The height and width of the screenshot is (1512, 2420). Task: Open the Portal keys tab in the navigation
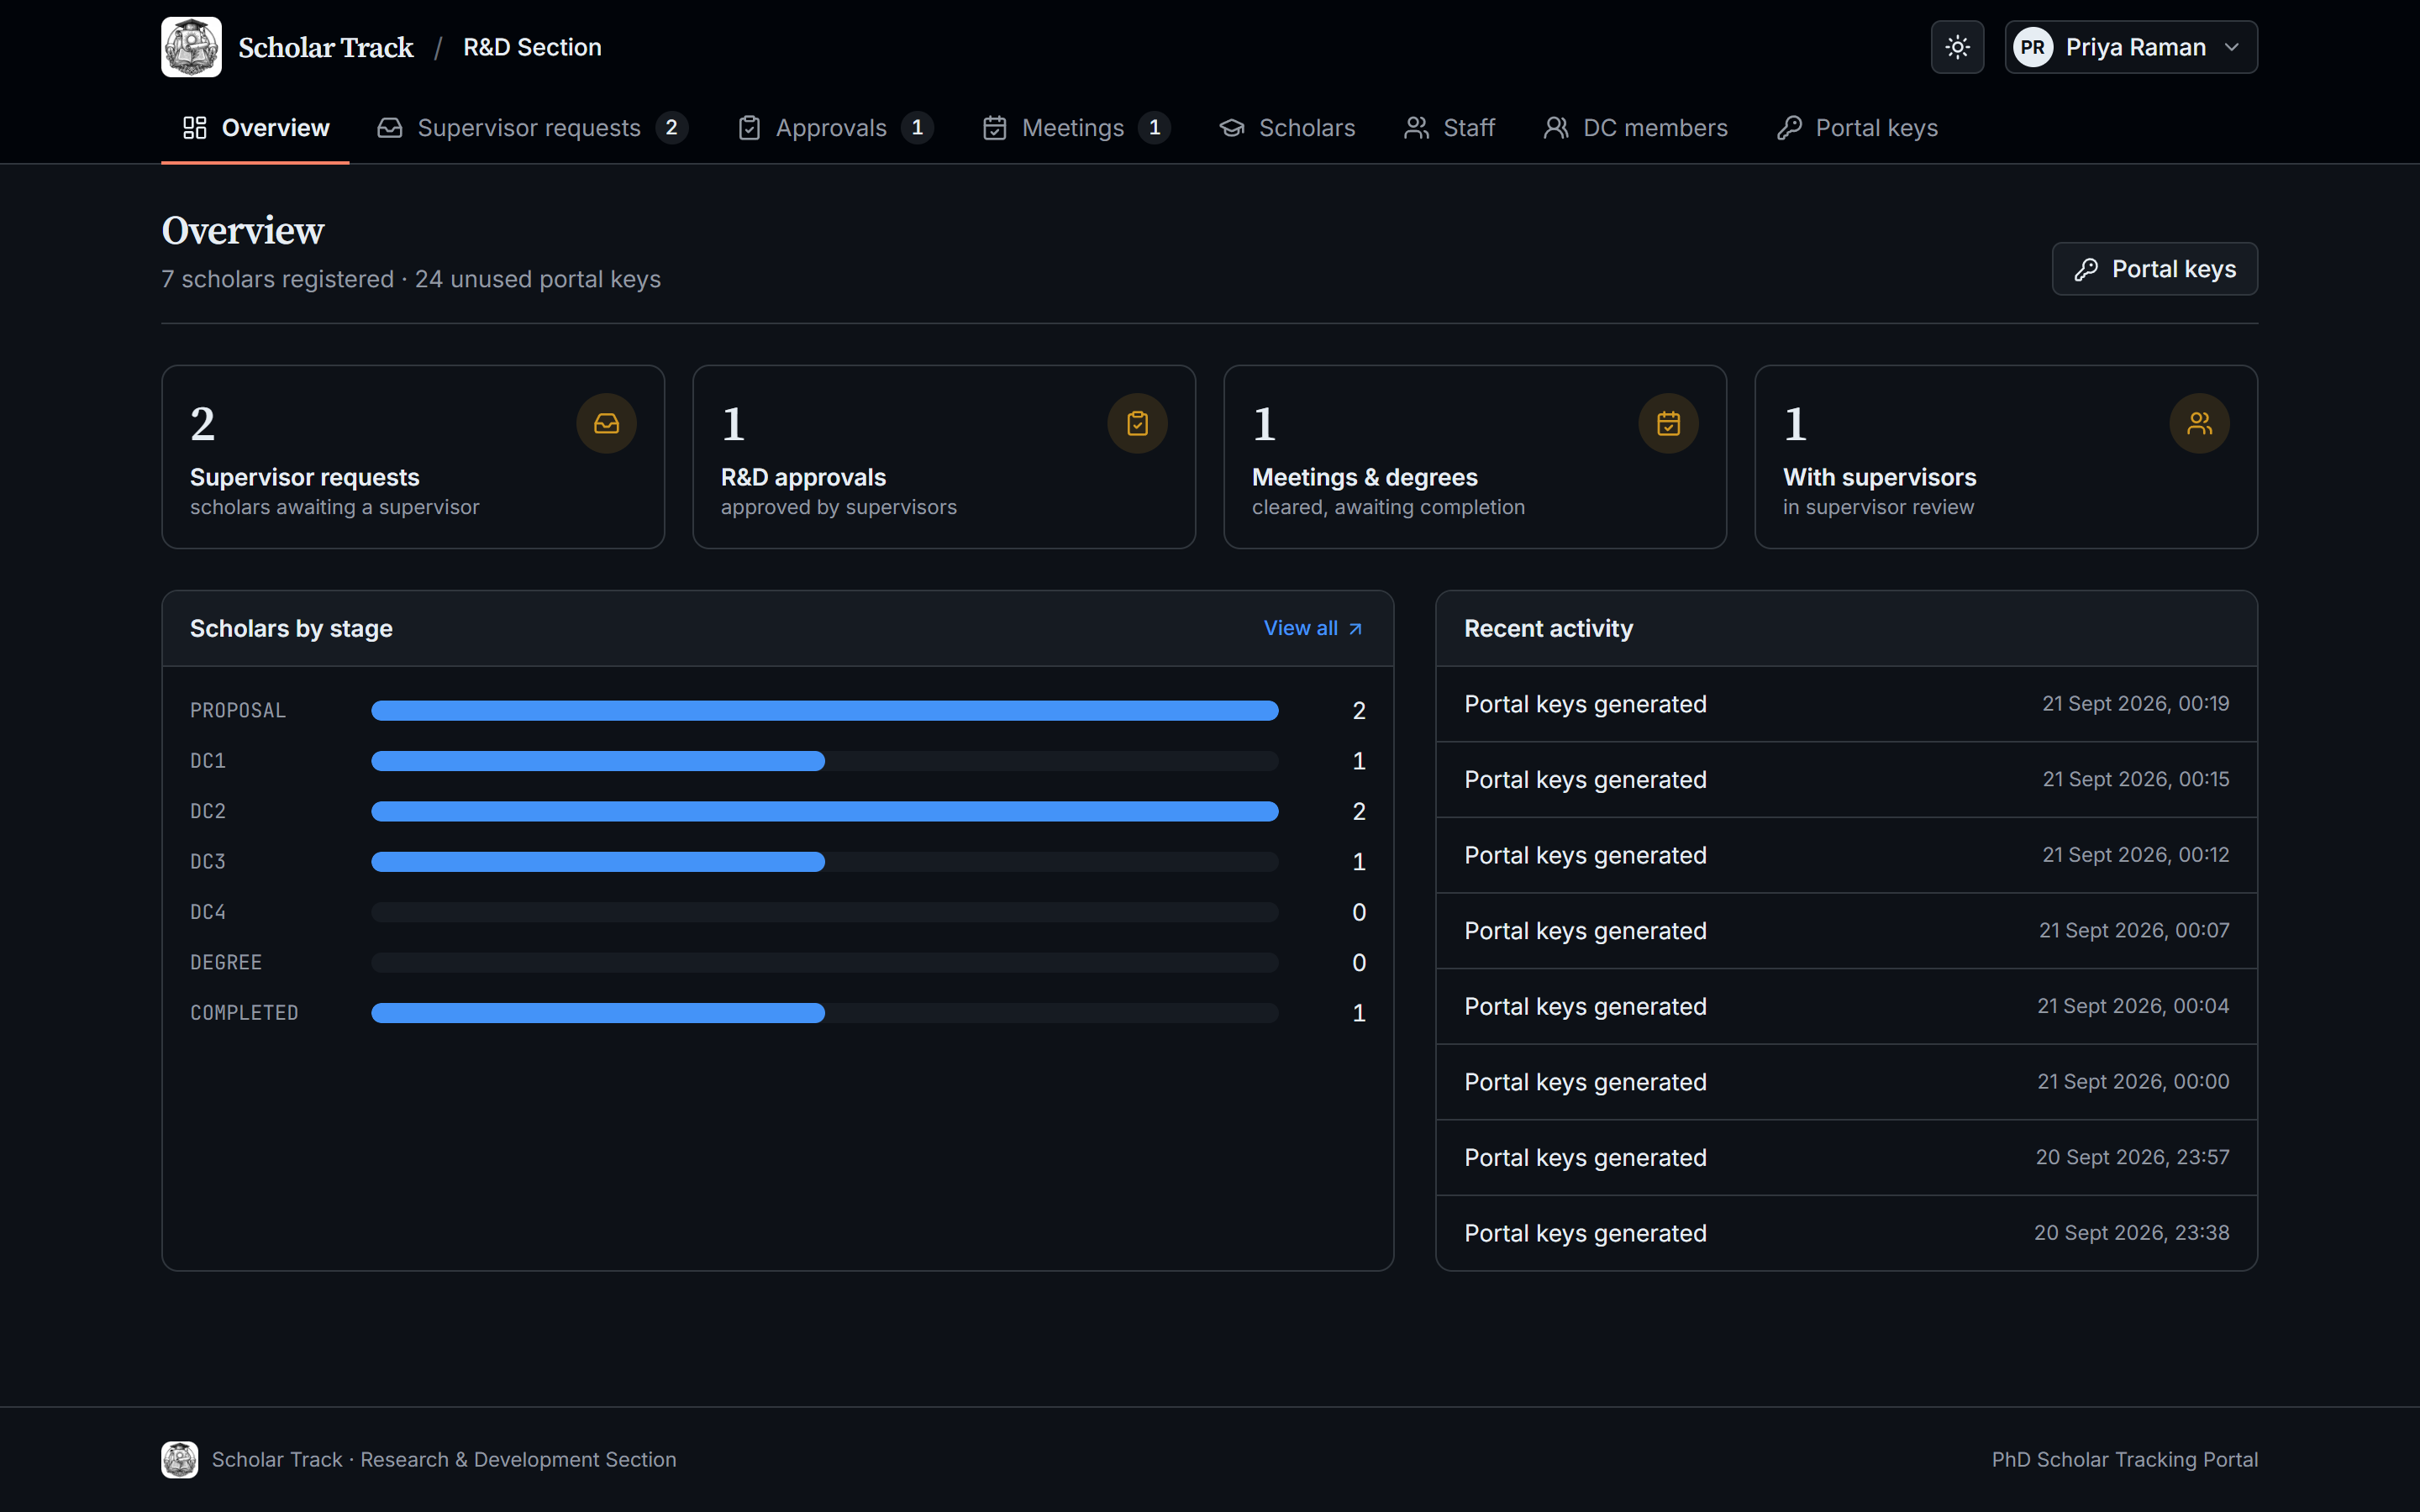pyautogui.click(x=1857, y=128)
